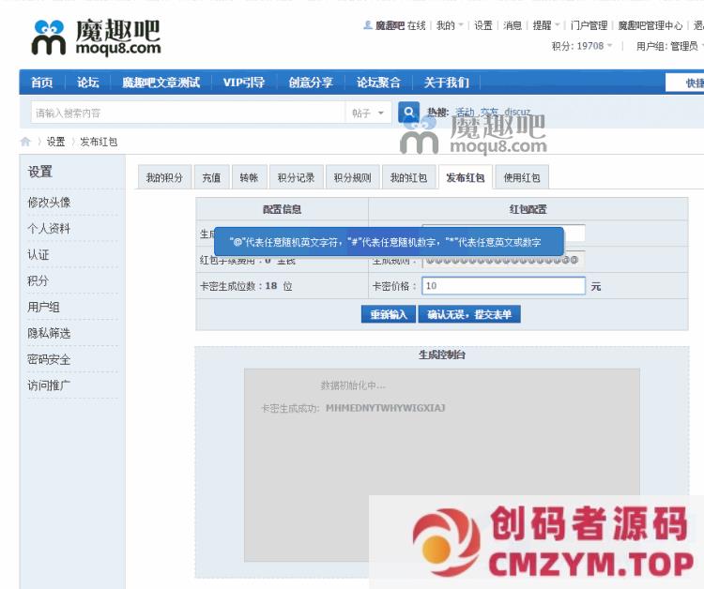Open VIP引导 in the navigation bar
Screen dimensions: 704x589
(x=243, y=83)
